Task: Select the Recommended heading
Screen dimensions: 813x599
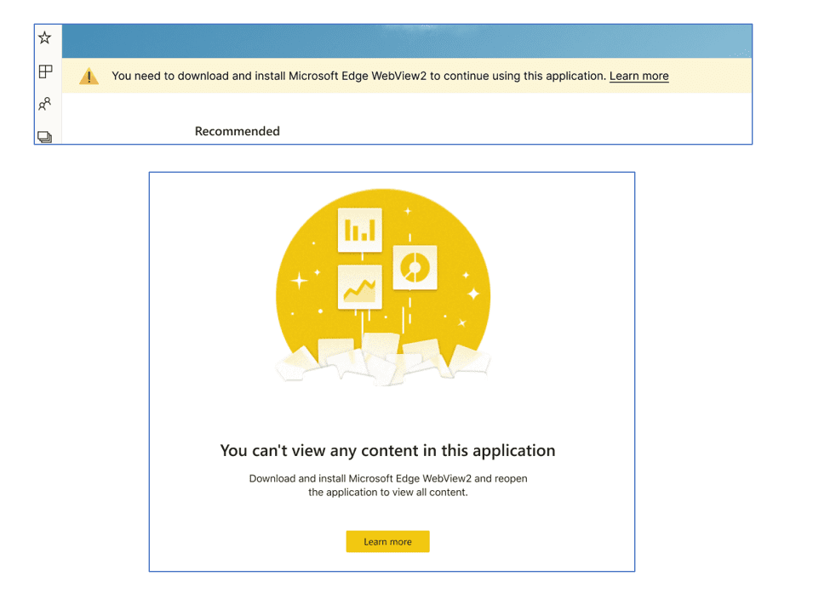Action: point(238,131)
